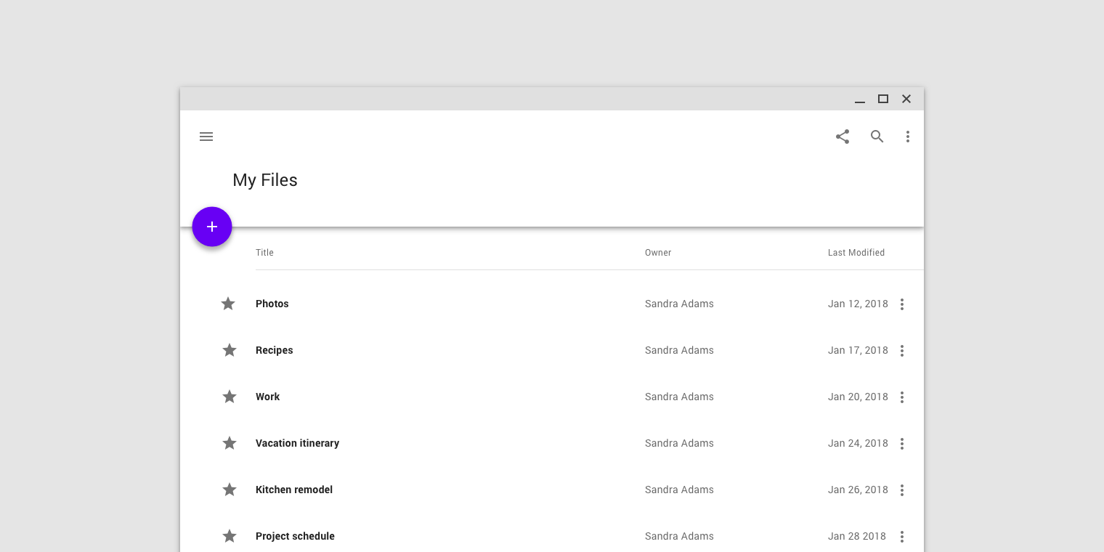Toggle star for Kitchen remodel
Image resolution: width=1104 pixels, height=552 pixels.
point(230,490)
